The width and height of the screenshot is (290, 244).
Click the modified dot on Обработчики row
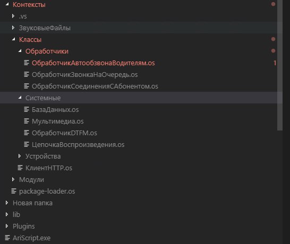(273, 51)
